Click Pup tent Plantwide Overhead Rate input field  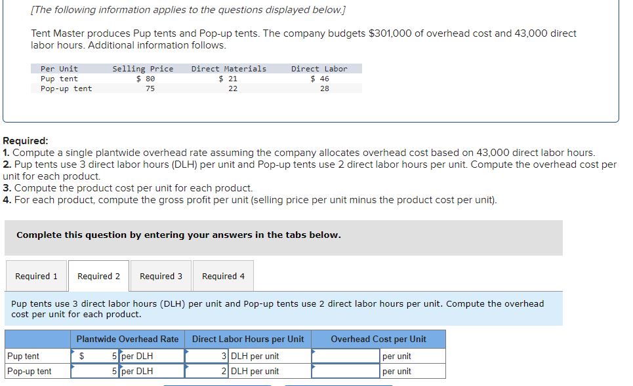click(95, 355)
